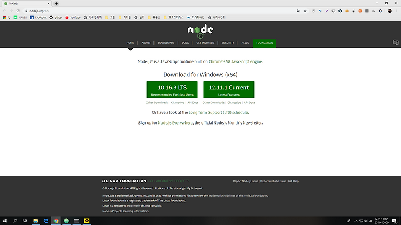Download 12.11.1 Current version
This screenshot has width=401, height=225.
(x=229, y=90)
